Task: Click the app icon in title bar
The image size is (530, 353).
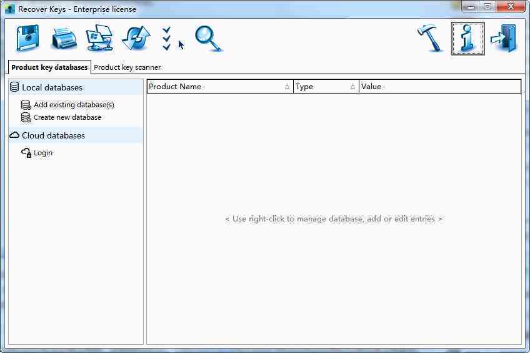Action: [10, 9]
